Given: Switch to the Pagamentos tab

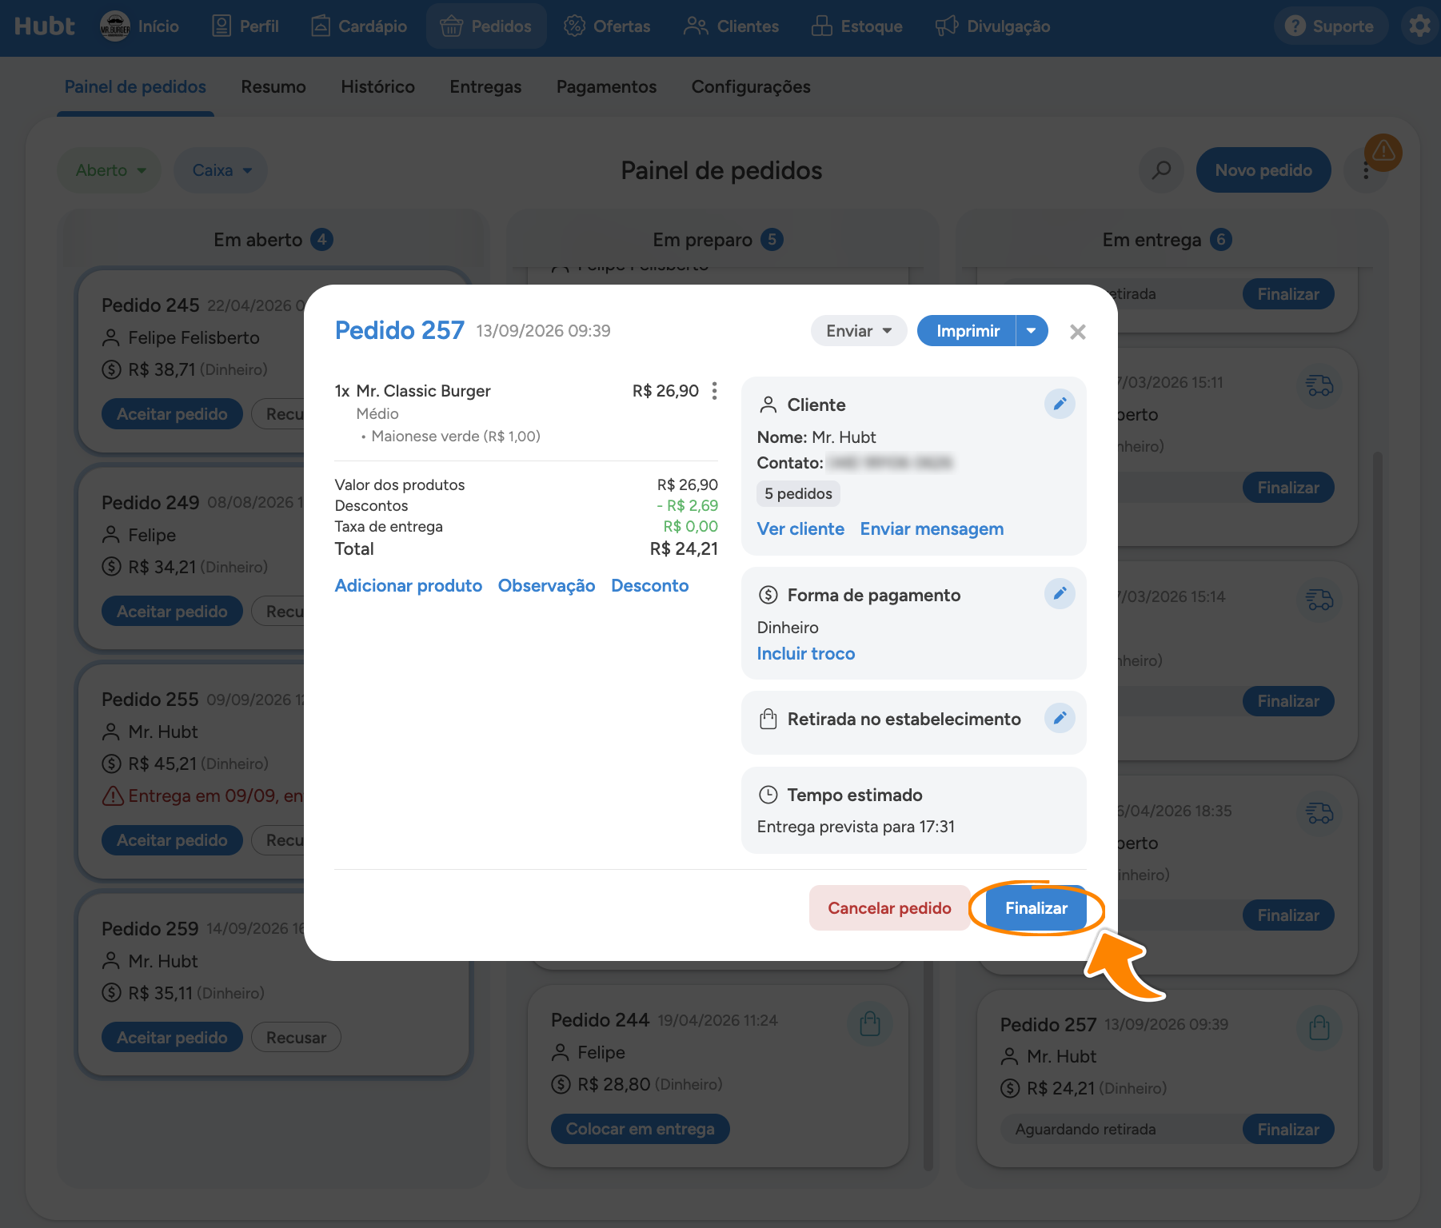Looking at the screenshot, I should tap(606, 86).
